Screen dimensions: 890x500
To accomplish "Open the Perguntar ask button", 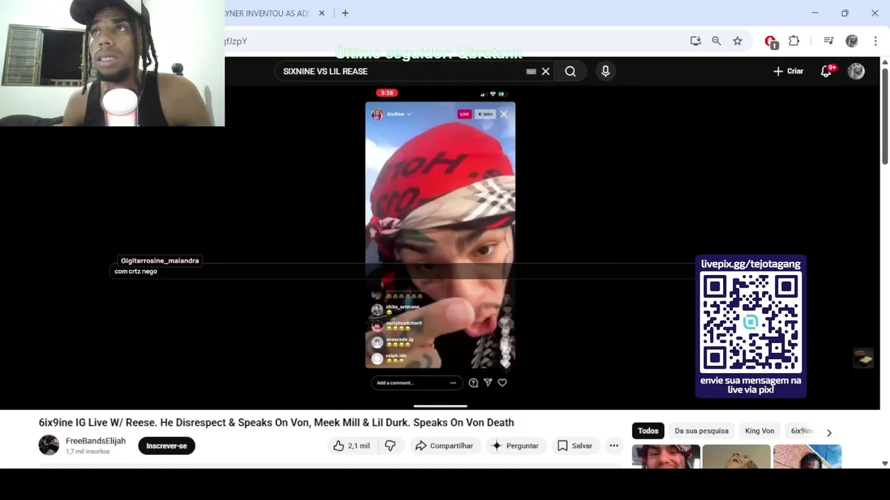I will [515, 446].
